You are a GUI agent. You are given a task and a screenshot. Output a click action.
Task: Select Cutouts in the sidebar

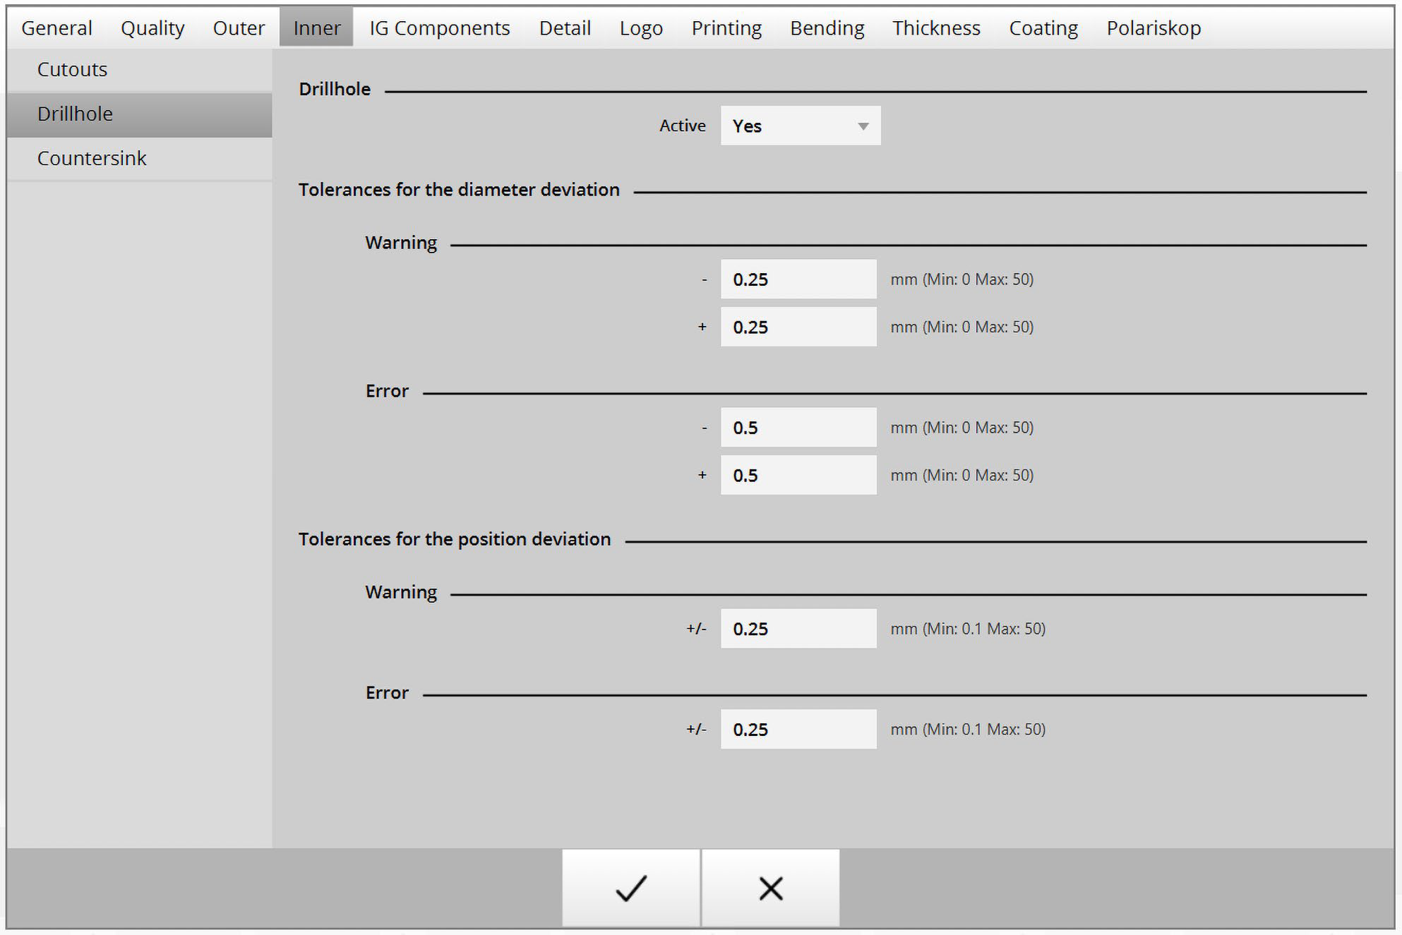point(72,69)
